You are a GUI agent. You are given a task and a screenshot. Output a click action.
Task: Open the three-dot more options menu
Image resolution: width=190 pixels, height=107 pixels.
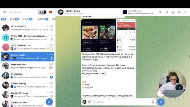click(x=185, y=12)
